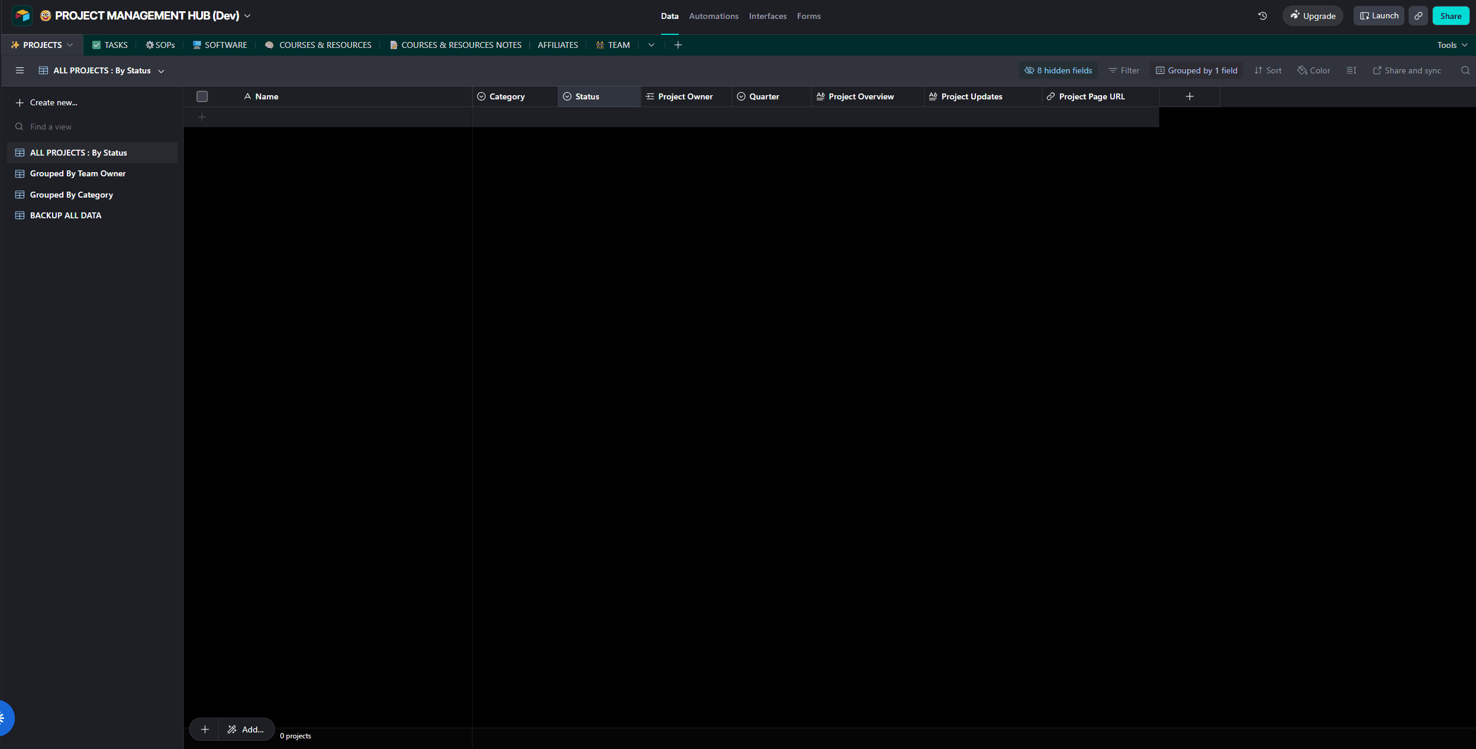The image size is (1476, 749).
Task: Click the Status column header
Action: (x=599, y=96)
